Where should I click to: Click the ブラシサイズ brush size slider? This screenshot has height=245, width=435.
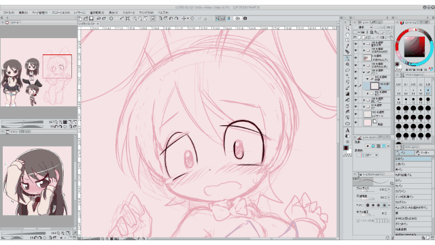click(367, 191)
